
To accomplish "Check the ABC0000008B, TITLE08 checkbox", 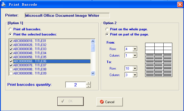I will pyautogui.click(x=11, y=69).
